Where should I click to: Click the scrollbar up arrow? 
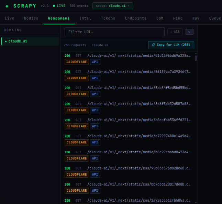(196, 53)
